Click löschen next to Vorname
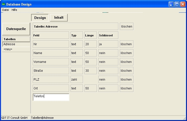 point(126,62)
